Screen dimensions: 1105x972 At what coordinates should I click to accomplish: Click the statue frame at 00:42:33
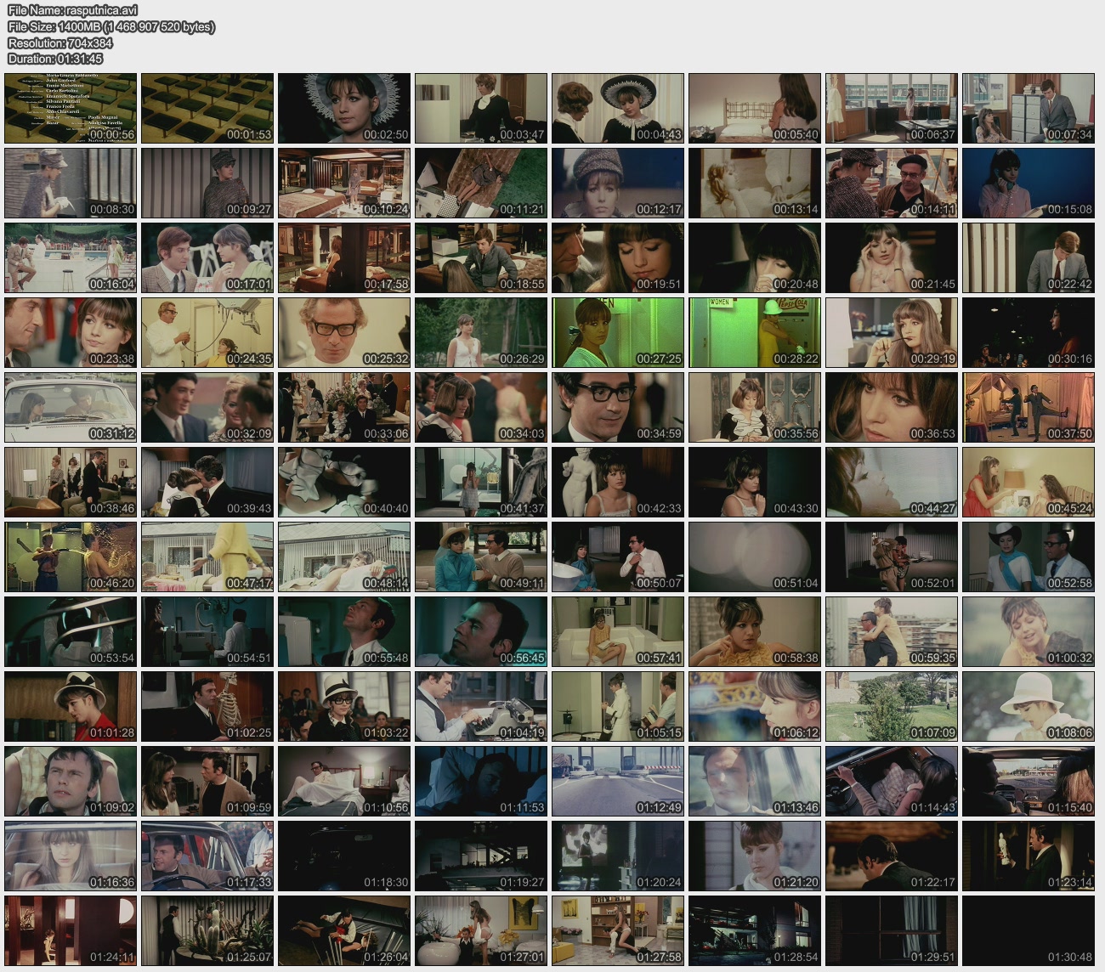click(618, 482)
